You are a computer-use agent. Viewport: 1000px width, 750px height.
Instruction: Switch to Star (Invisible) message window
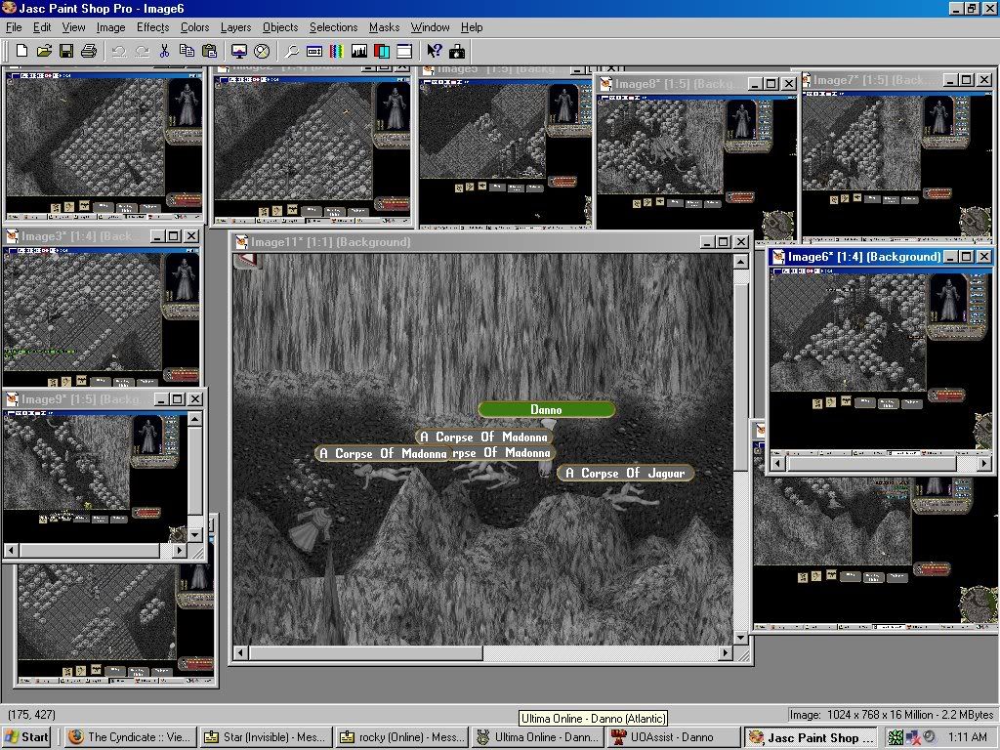point(266,737)
